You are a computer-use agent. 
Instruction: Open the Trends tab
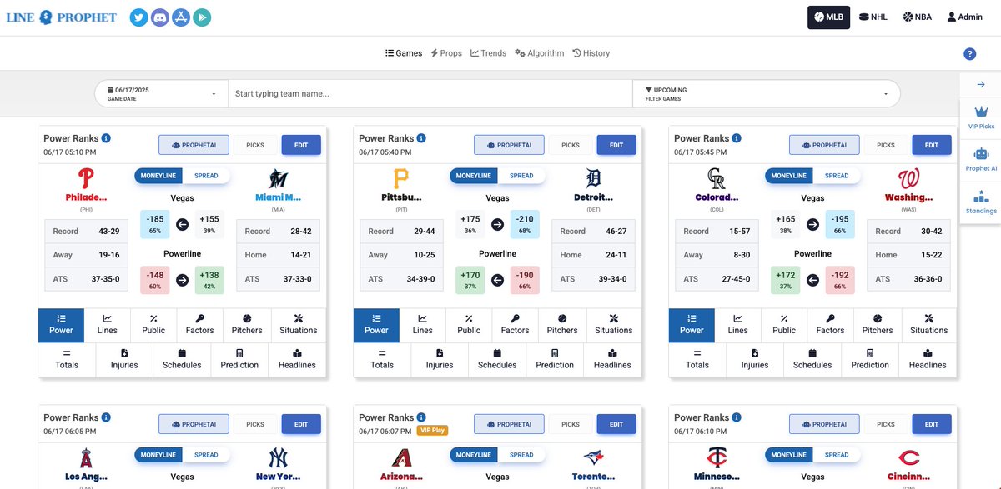489,53
